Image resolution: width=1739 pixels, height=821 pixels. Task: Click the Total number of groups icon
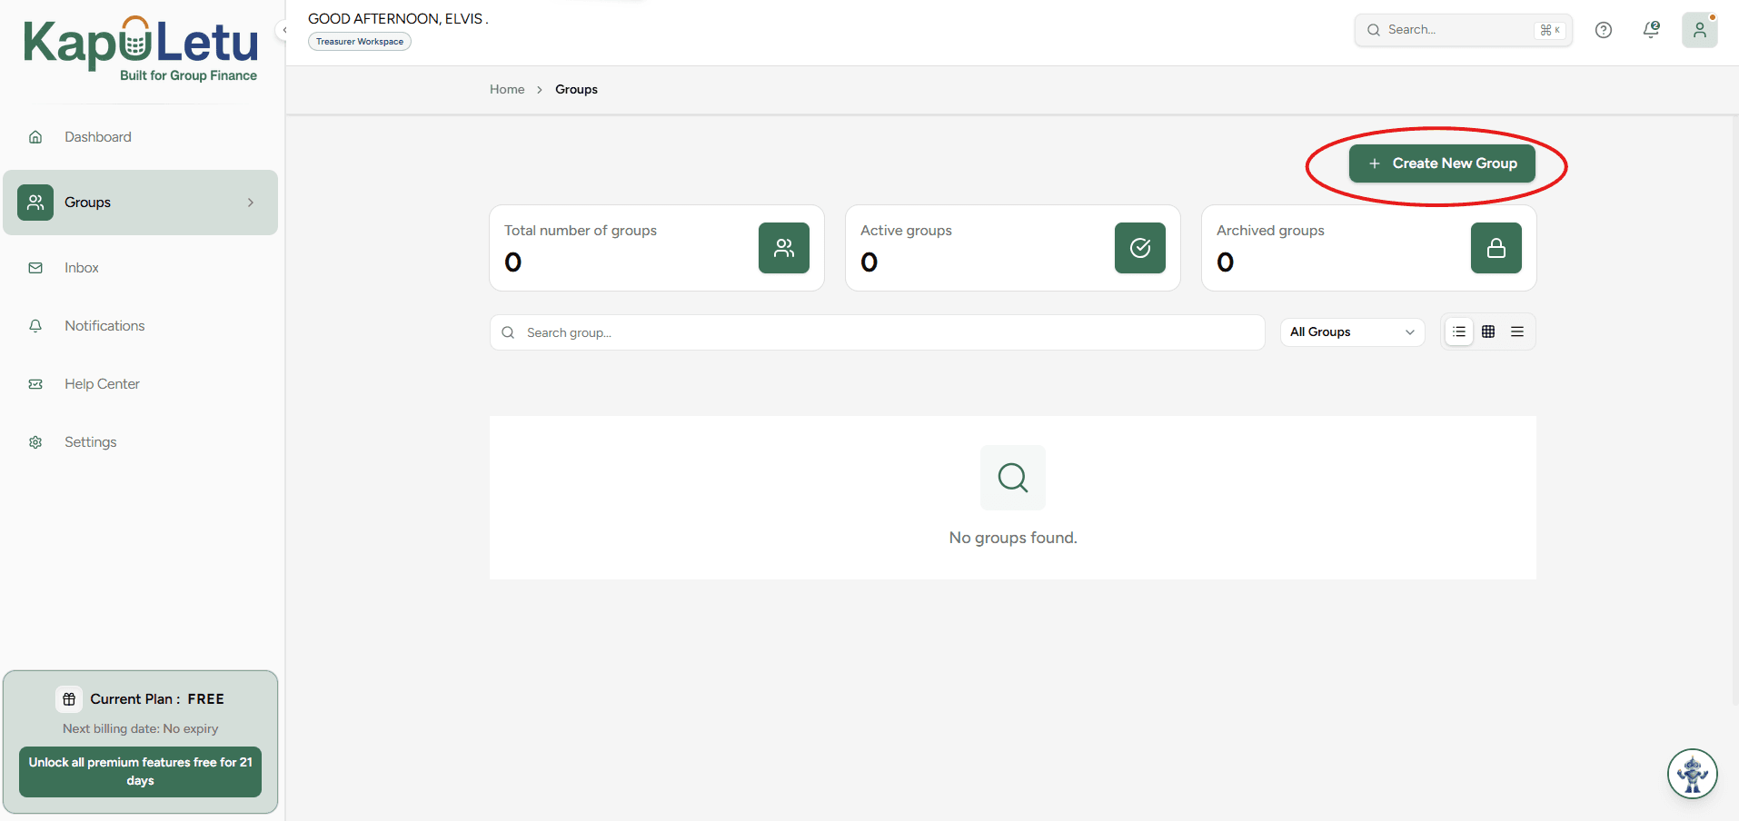tap(784, 248)
